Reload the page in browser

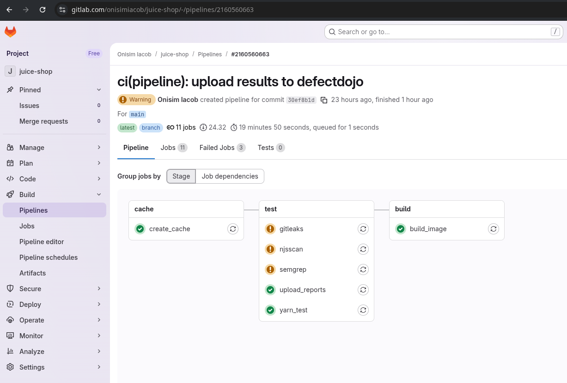pos(43,9)
